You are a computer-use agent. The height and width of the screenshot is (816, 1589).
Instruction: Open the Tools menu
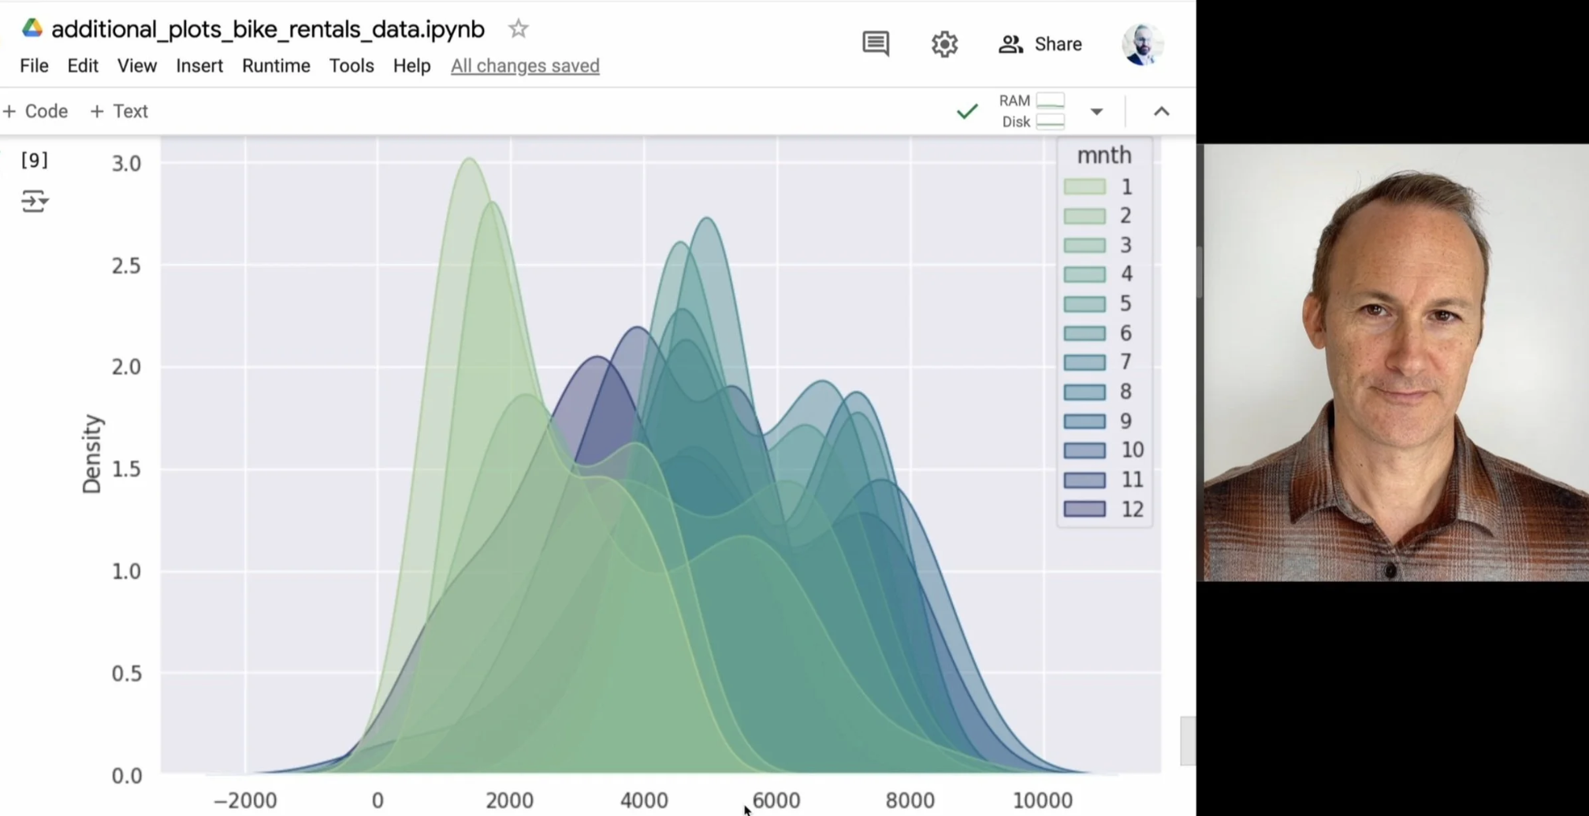(x=352, y=66)
